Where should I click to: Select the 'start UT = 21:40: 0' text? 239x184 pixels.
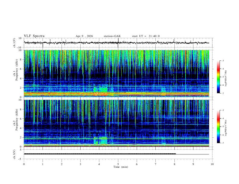(x=146, y=36)
